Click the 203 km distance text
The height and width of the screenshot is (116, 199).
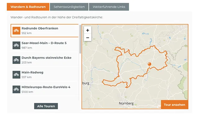click(x=27, y=63)
